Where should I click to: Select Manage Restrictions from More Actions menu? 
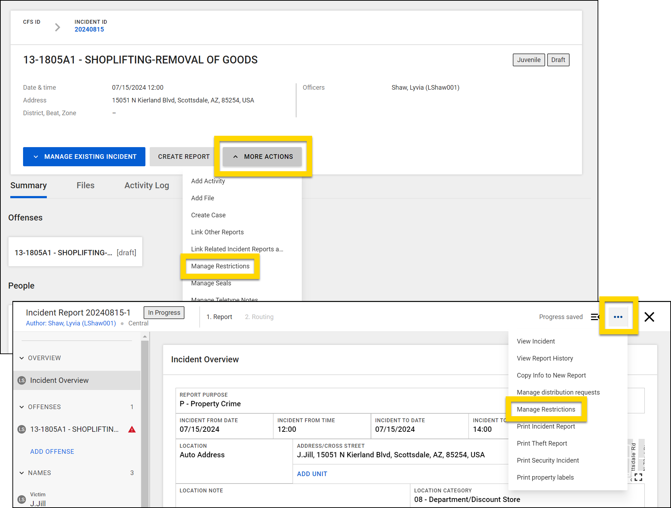(x=220, y=266)
